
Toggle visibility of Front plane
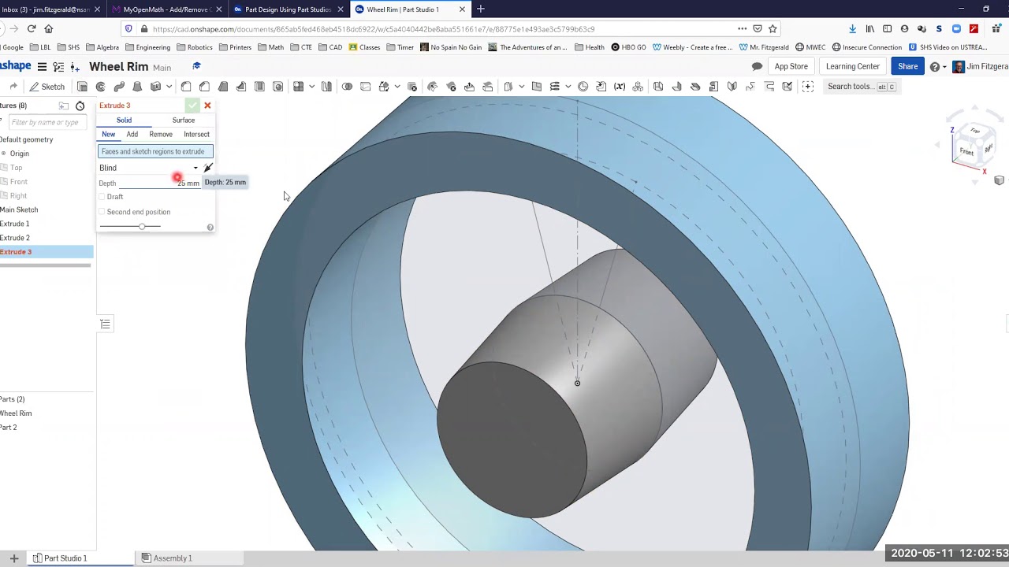point(4,182)
